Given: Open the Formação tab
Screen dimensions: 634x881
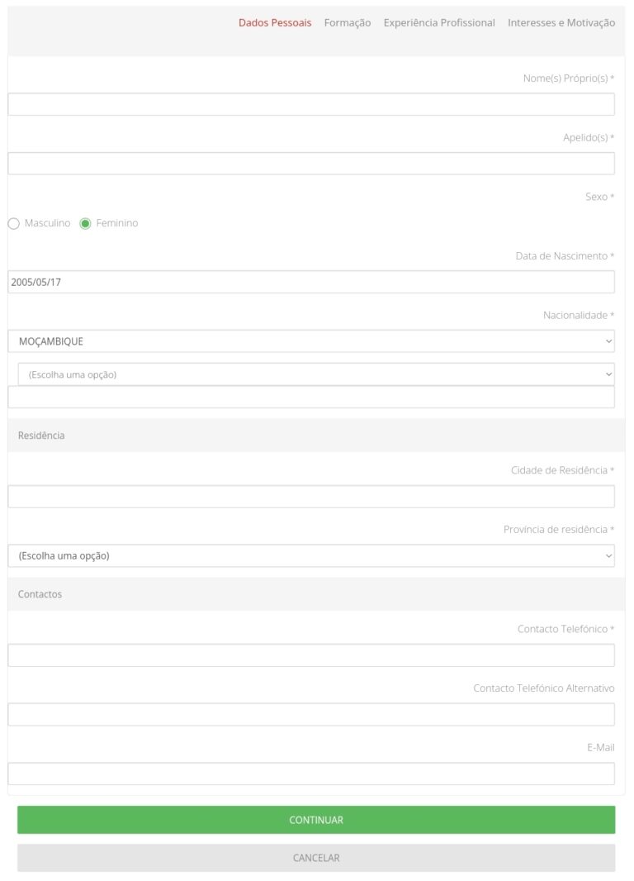Looking at the screenshot, I should click(348, 23).
